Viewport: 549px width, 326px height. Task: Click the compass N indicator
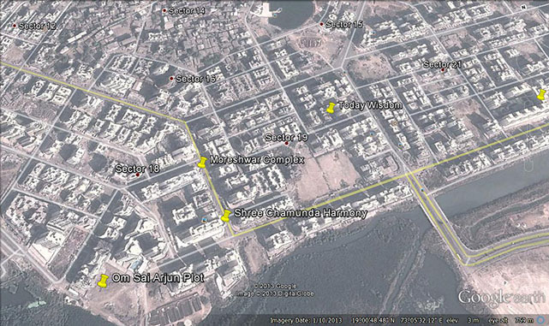tap(524, 8)
